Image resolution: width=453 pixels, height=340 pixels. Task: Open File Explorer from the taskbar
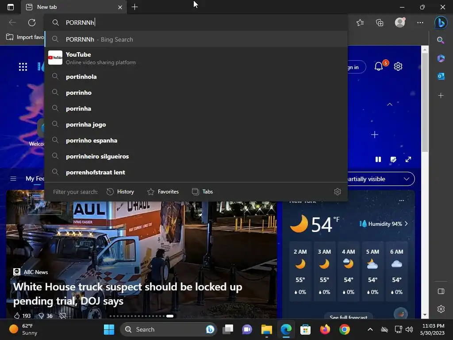pyautogui.click(x=267, y=329)
